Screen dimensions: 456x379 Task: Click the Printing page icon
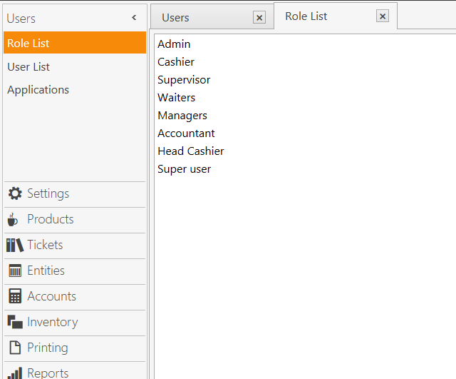15,348
